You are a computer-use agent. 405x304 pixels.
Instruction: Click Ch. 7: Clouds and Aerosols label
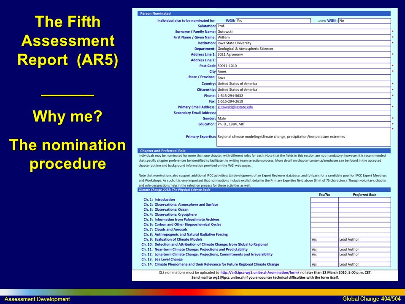tap(165, 230)
